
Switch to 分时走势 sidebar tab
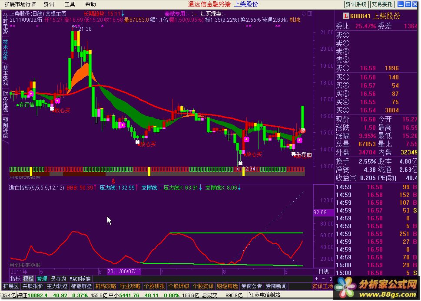(5, 23)
